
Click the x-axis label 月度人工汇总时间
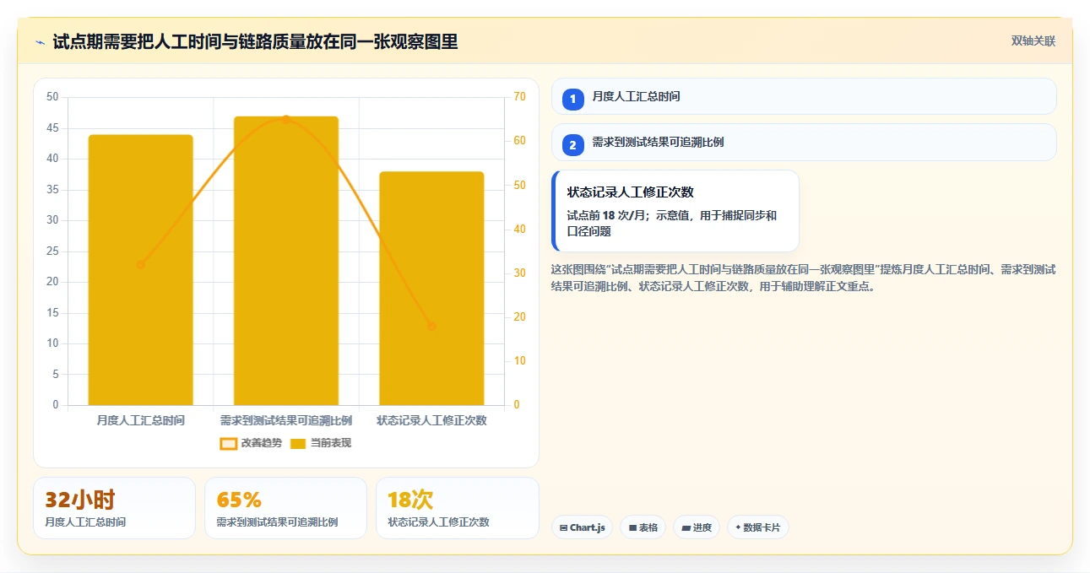(x=141, y=420)
